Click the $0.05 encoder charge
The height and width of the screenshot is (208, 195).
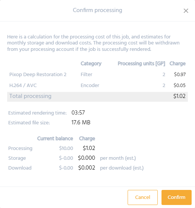pos(180,85)
